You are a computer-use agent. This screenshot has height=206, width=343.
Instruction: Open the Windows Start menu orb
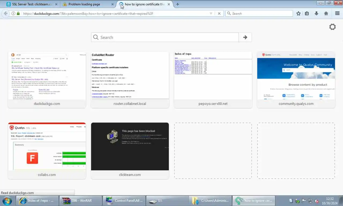7,201
